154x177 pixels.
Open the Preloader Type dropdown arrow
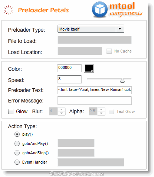[x=120, y=29]
